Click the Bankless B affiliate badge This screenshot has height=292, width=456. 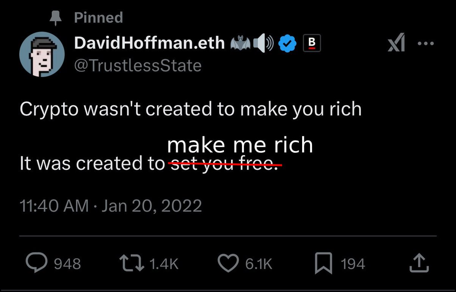click(312, 43)
